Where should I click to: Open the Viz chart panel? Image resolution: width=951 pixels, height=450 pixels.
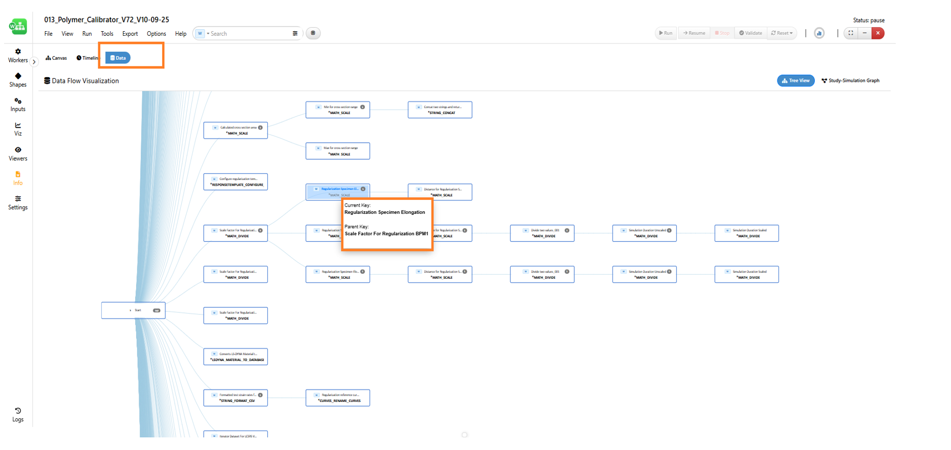point(18,129)
